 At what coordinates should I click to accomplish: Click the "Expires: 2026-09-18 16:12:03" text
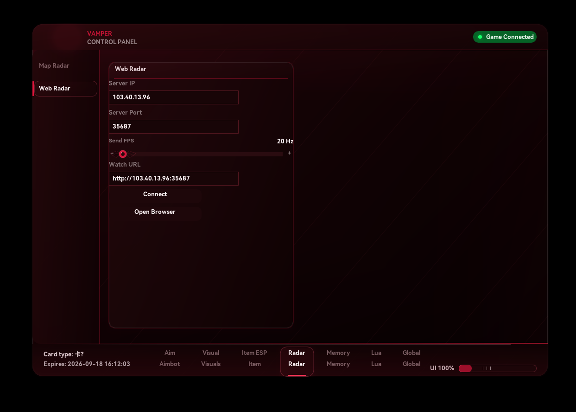(87, 364)
